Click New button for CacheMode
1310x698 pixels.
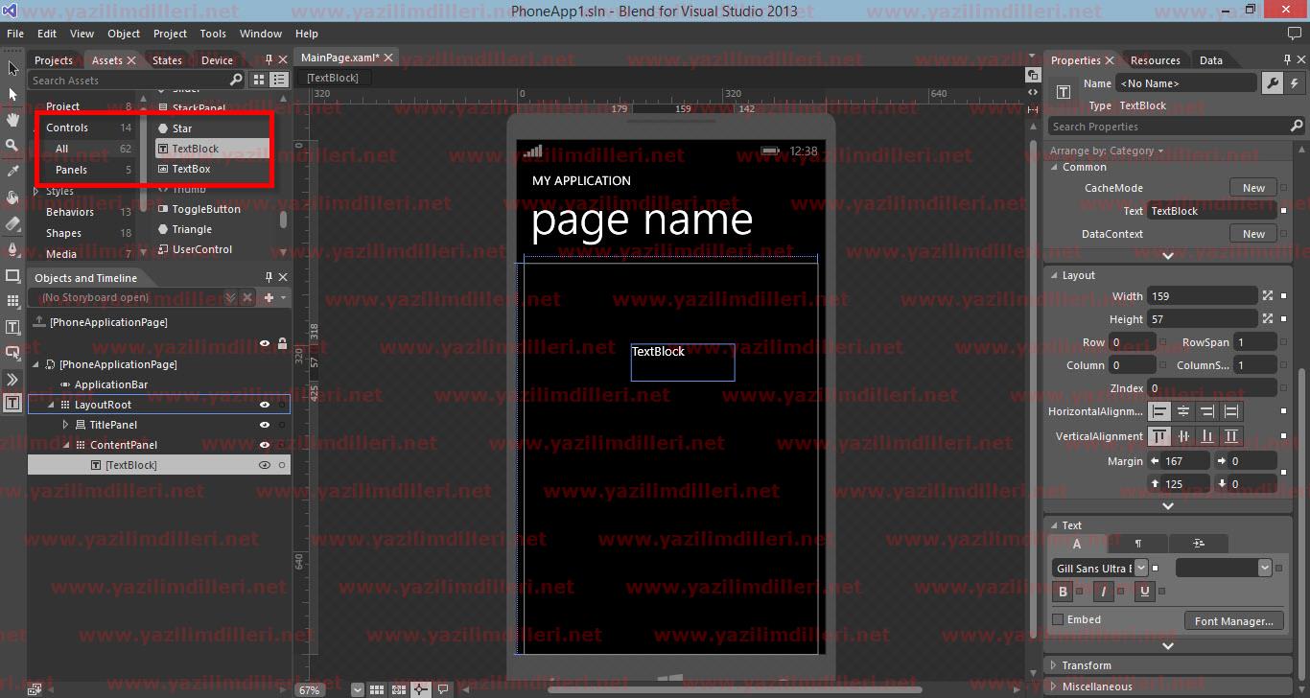click(x=1253, y=188)
